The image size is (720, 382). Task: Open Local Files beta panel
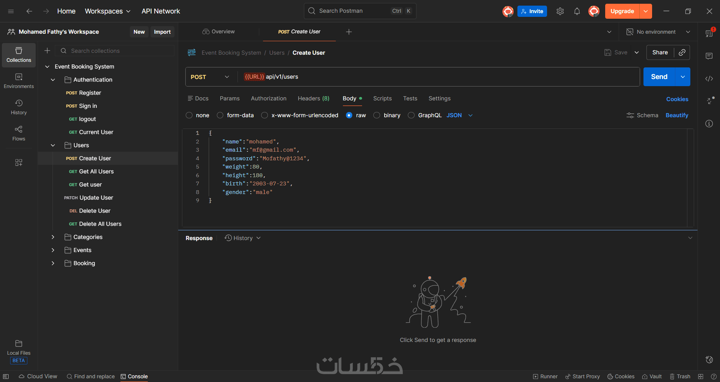[x=19, y=352]
